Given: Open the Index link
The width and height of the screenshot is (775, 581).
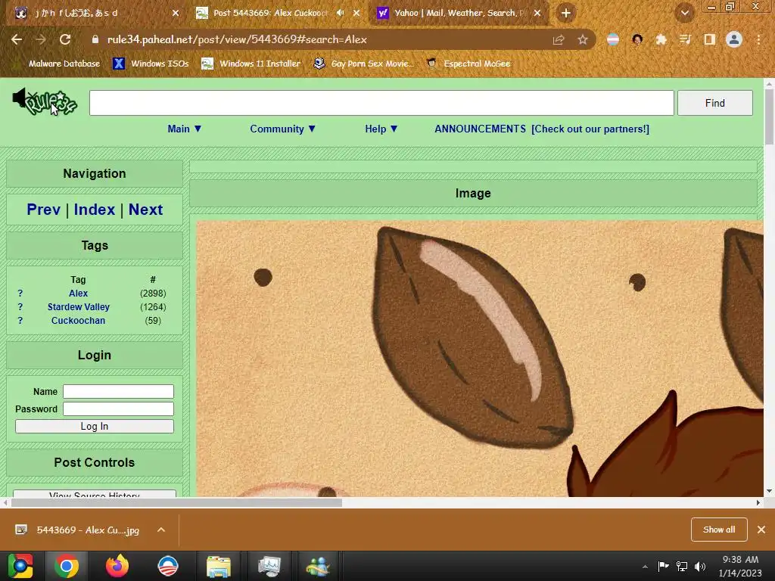Looking at the screenshot, I should point(94,210).
